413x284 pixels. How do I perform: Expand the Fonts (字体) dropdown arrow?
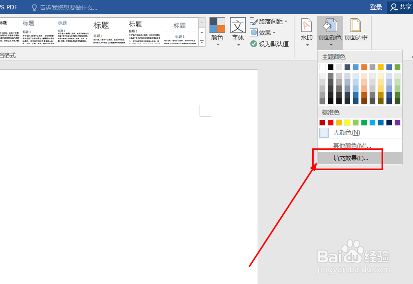(x=238, y=45)
